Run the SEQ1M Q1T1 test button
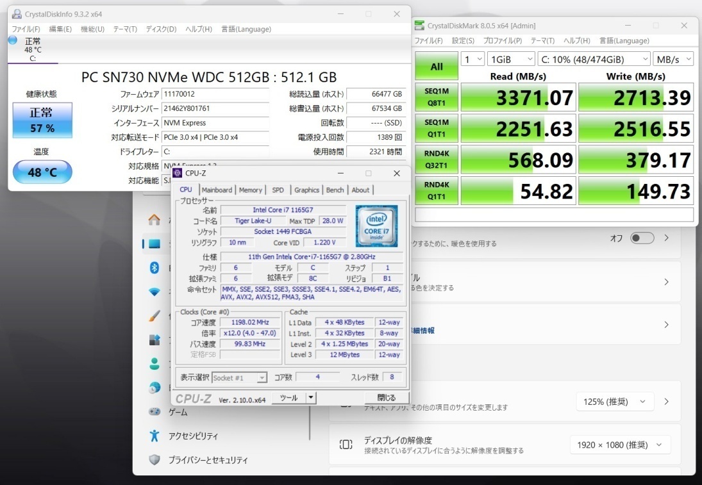Image resolution: width=702 pixels, height=485 pixels. [x=437, y=128]
